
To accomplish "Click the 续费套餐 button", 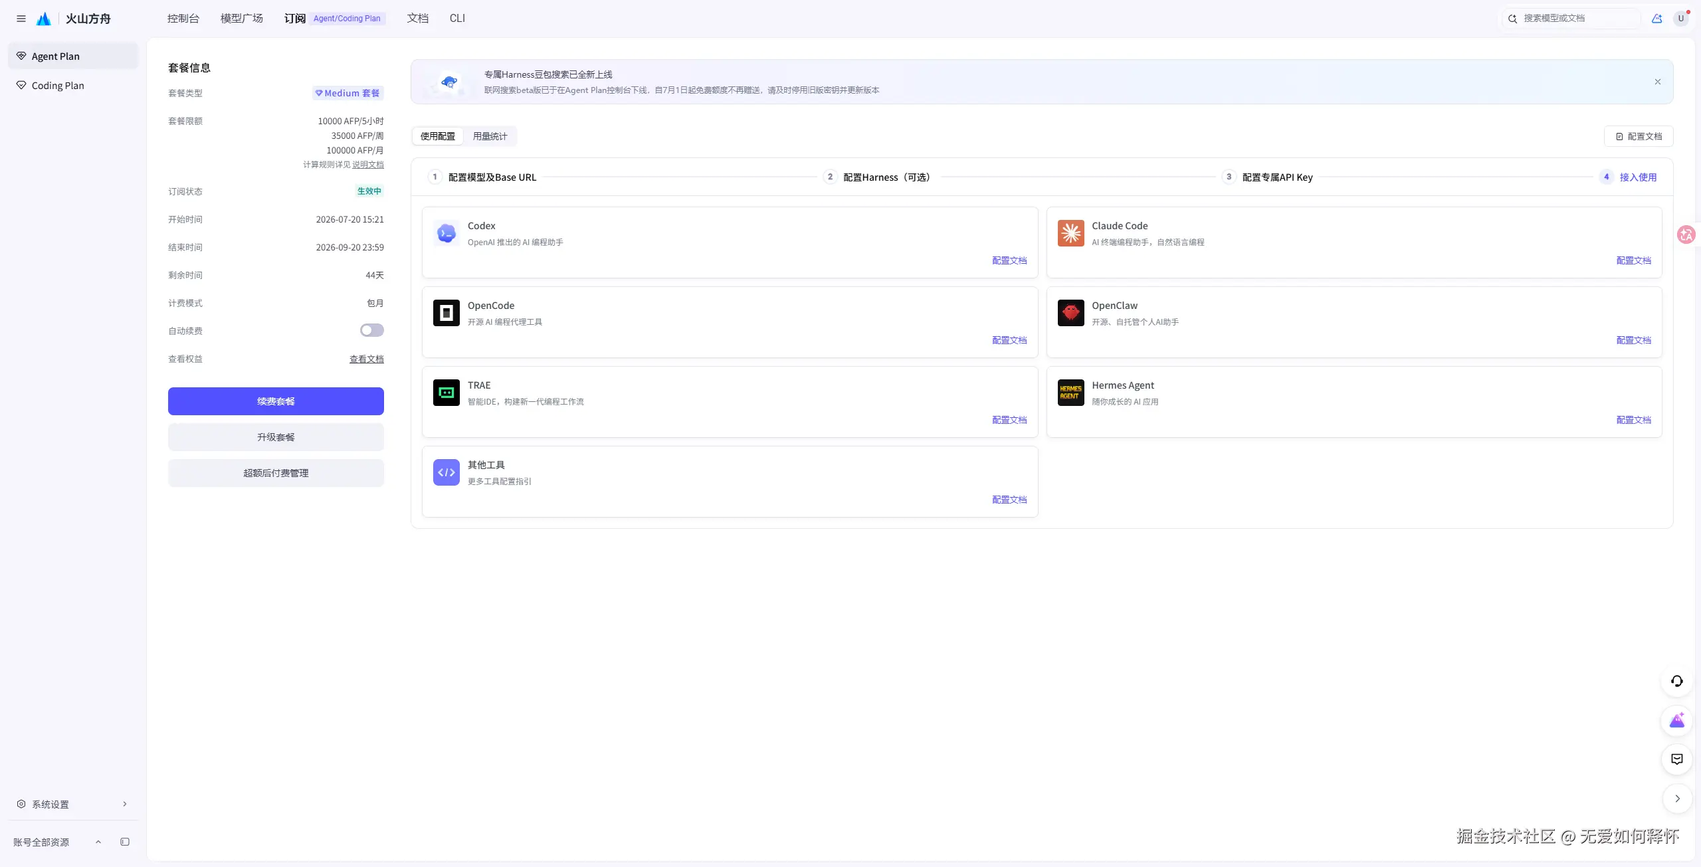I will [276, 401].
